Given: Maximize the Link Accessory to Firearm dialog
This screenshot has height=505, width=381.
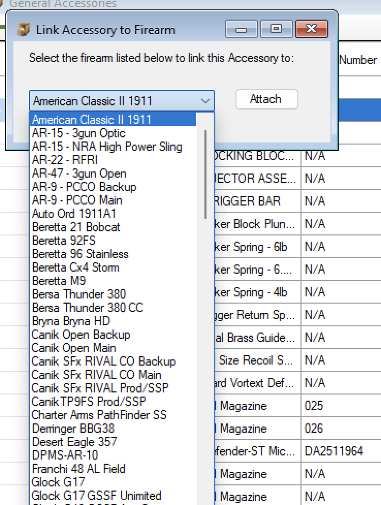Looking at the screenshot, I should pyautogui.click(x=276, y=29).
